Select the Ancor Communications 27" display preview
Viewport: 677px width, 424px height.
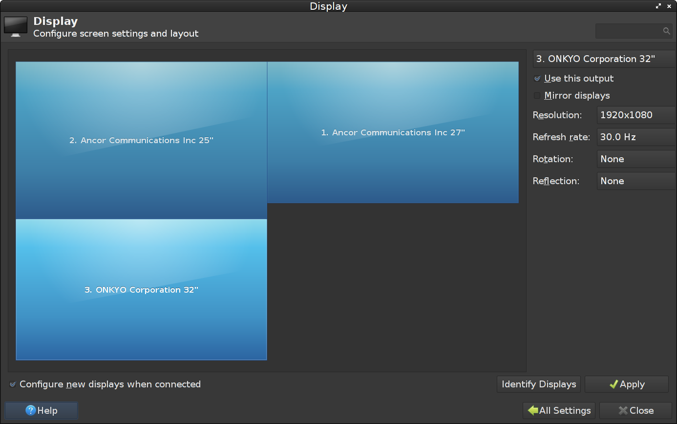(393, 132)
